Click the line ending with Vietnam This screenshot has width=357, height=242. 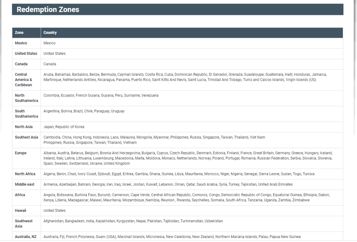[x=90, y=142]
